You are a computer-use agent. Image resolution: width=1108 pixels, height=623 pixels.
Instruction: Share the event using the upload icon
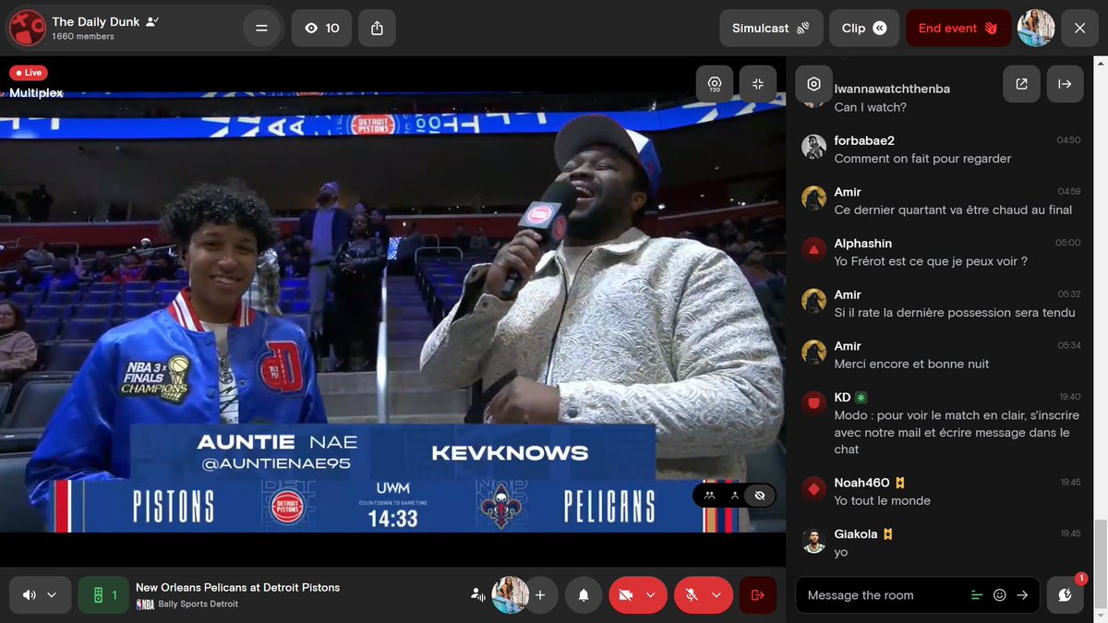(x=377, y=28)
